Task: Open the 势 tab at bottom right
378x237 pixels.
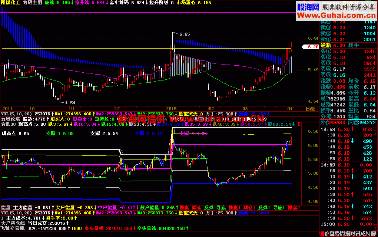Action: 337,234
